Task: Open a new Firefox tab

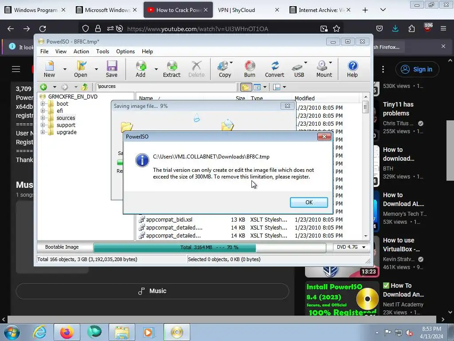Action: click(x=365, y=10)
